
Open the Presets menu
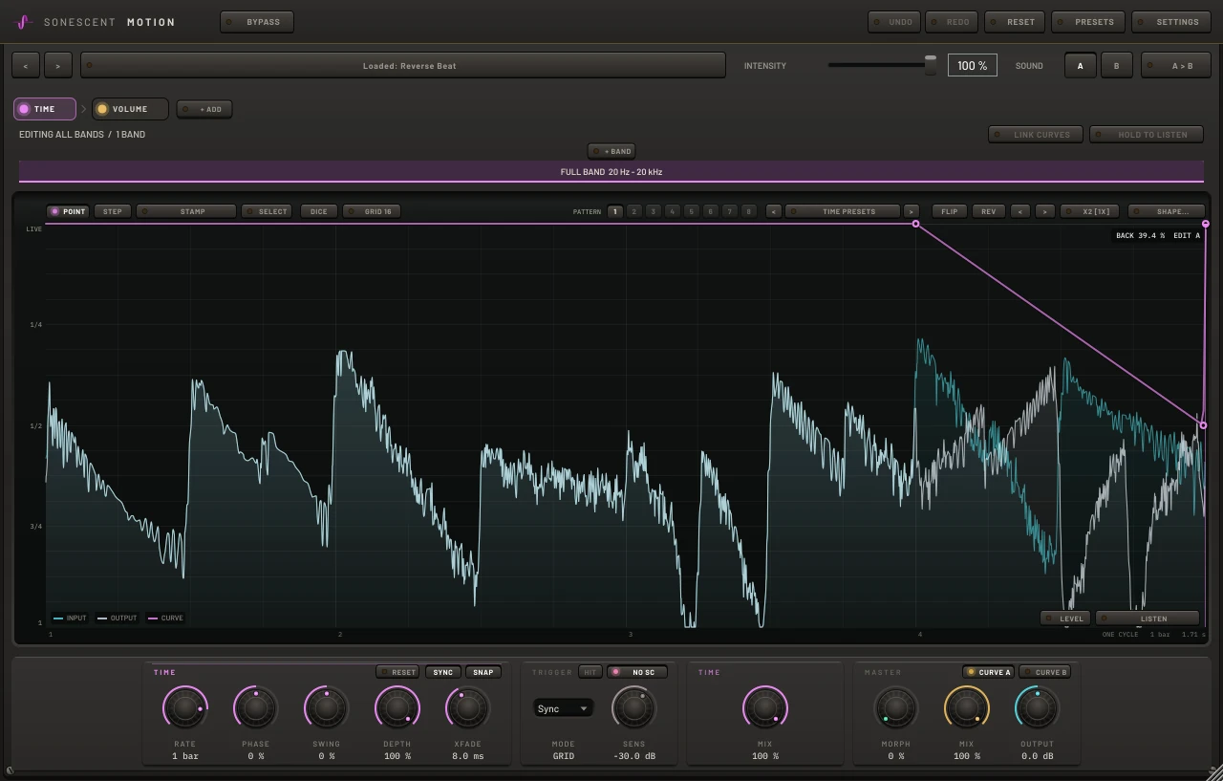point(1087,21)
